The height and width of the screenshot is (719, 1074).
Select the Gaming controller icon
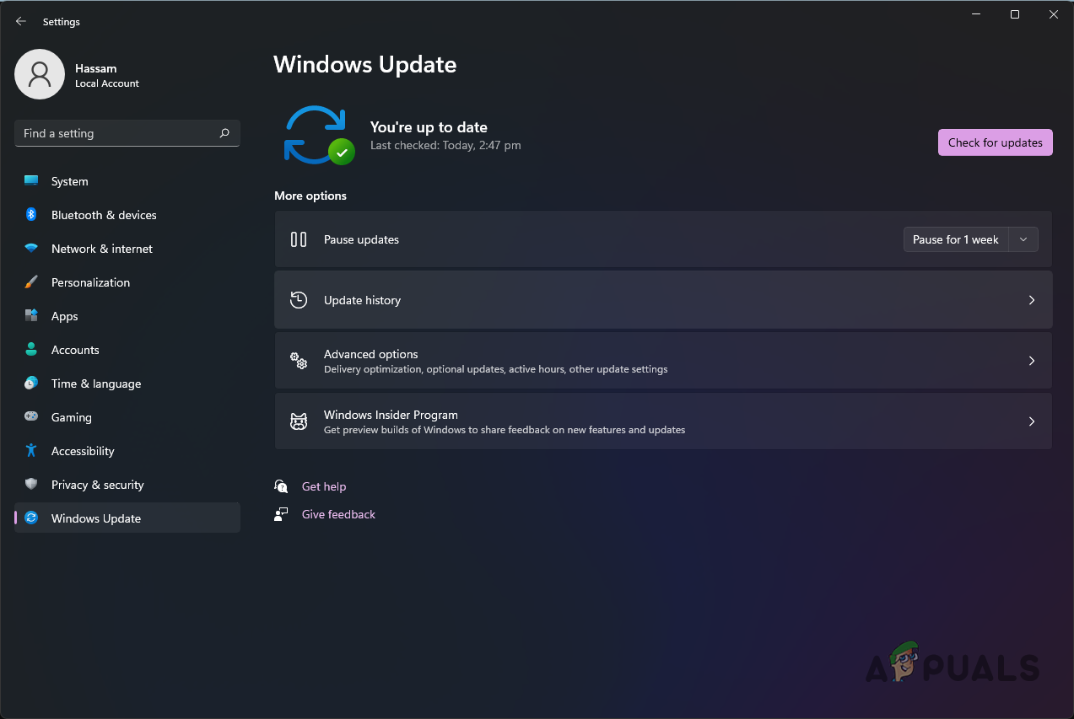30,417
